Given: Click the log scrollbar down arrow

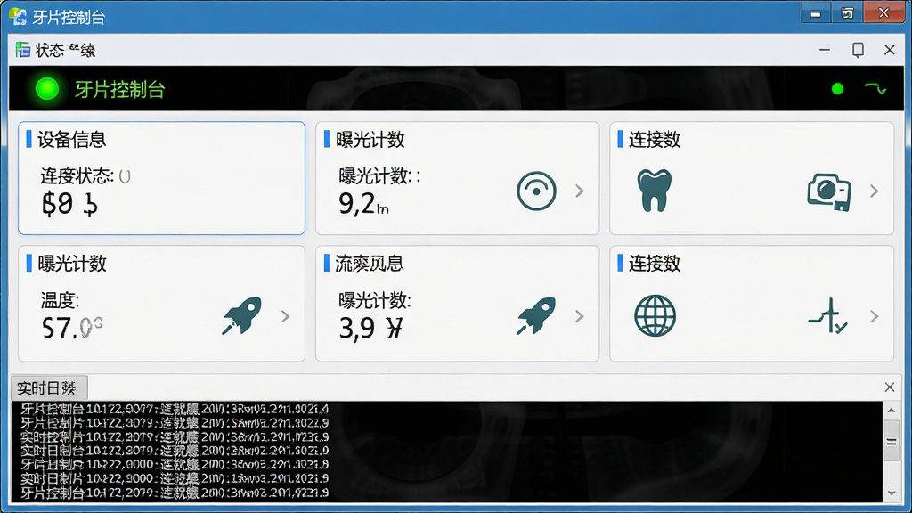Looking at the screenshot, I should [x=891, y=493].
